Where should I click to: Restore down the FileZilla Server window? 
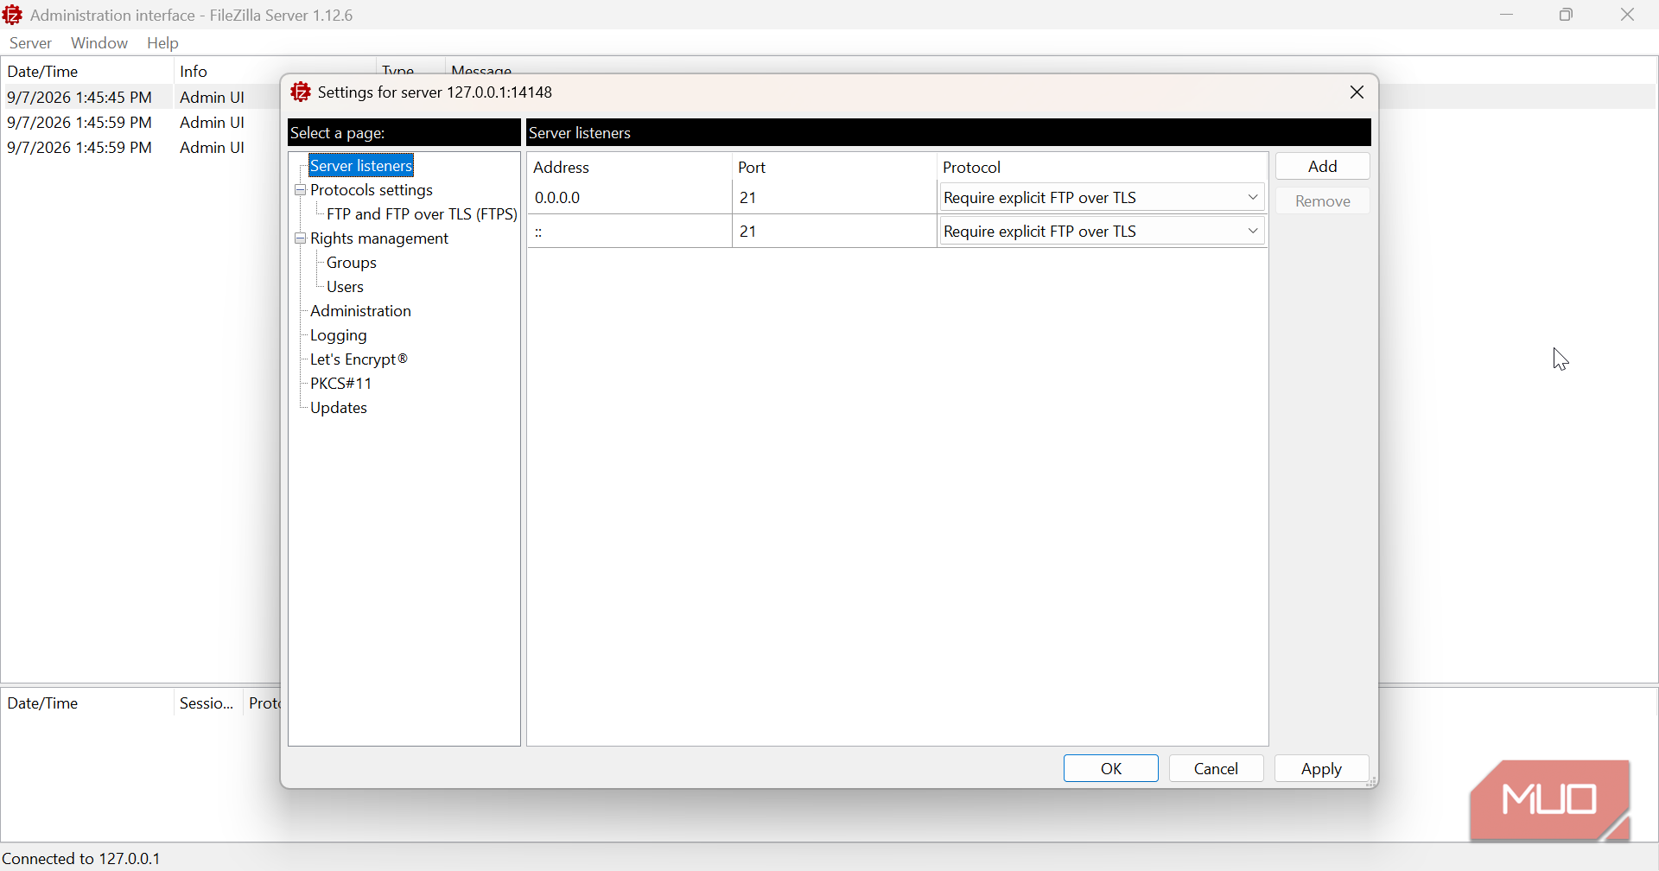pyautogui.click(x=1567, y=15)
